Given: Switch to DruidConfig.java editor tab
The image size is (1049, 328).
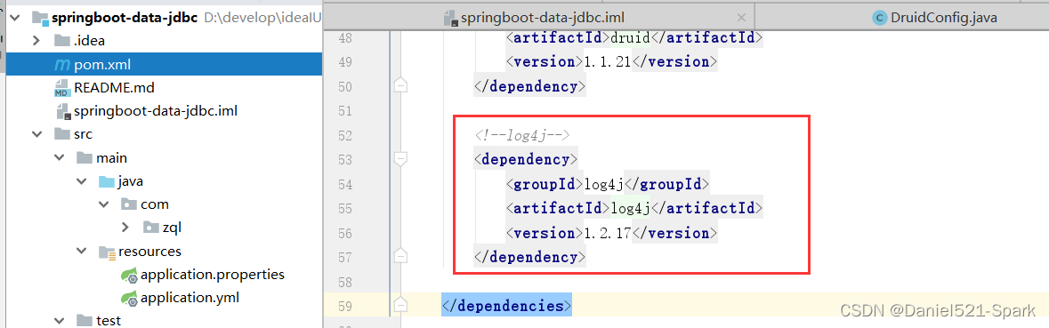Looking at the screenshot, I should point(943,18).
